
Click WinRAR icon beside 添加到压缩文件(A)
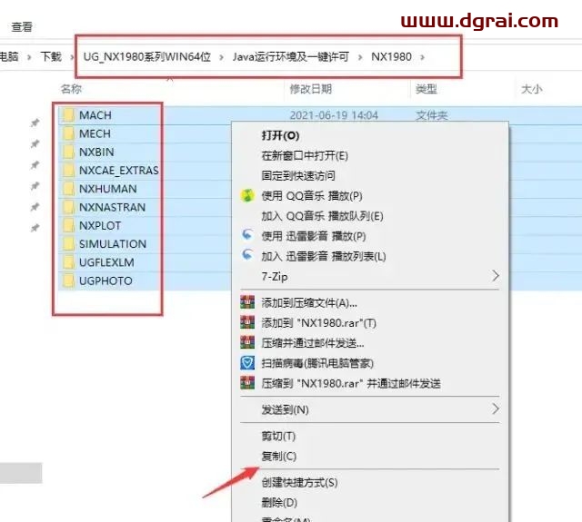point(247,302)
